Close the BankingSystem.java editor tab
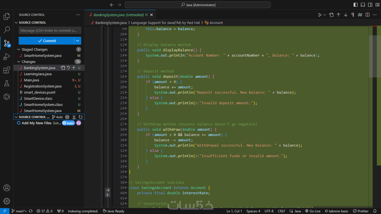The width and height of the screenshot is (381, 214). (151, 15)
